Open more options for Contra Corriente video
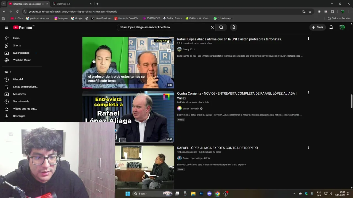 308,93
